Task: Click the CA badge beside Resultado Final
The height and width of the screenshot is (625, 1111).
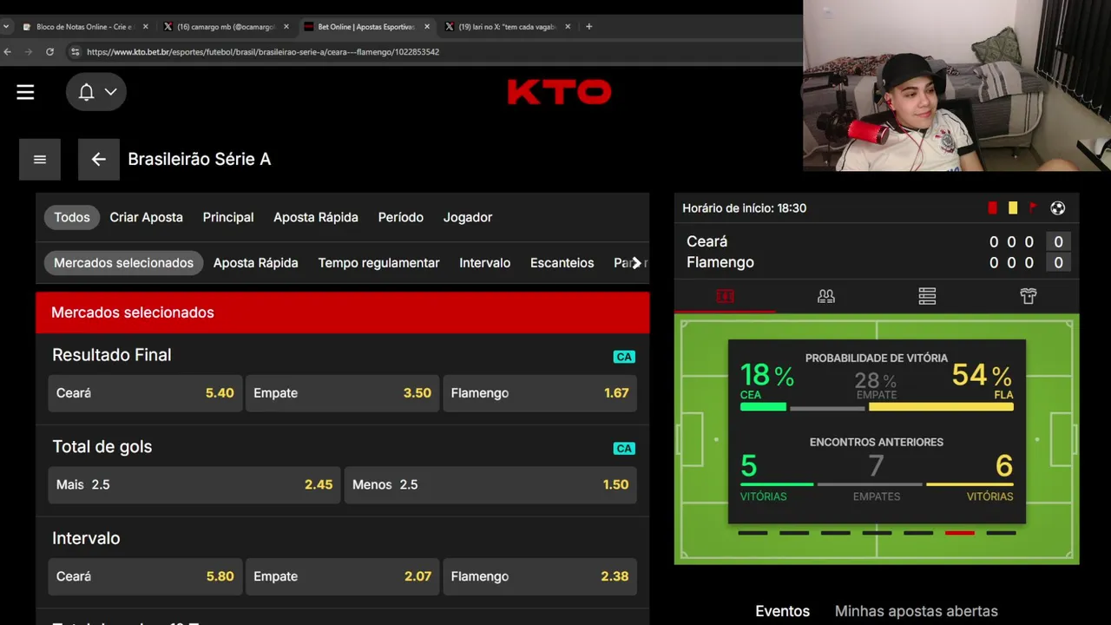Action: 624,357
